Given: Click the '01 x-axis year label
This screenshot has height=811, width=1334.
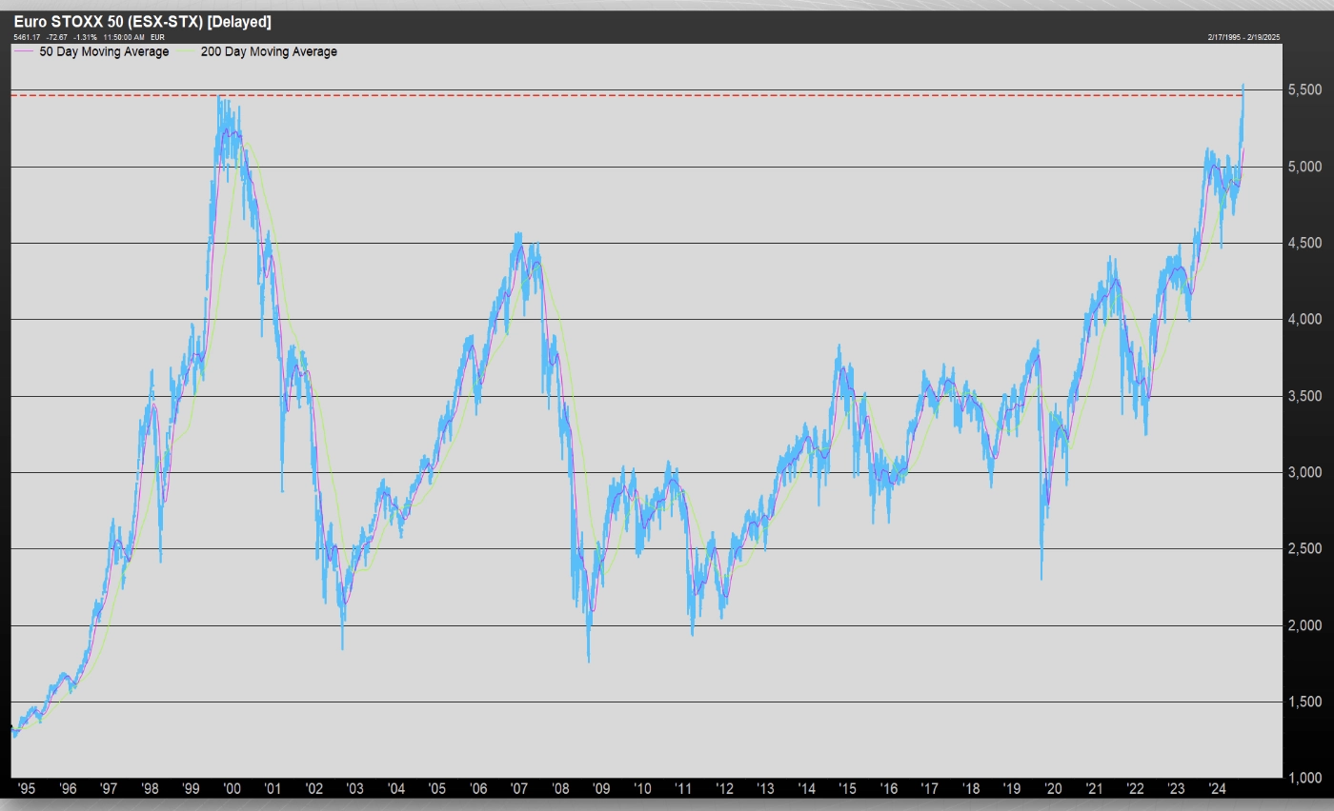Looking at the screenshot, I should (273, 788).
